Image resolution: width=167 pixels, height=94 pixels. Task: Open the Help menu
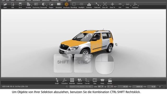(x=70, y=1)
